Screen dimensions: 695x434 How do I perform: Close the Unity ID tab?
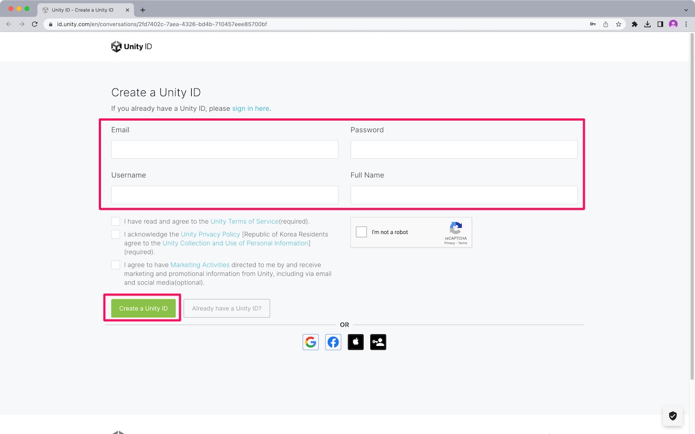pos(128,10)
